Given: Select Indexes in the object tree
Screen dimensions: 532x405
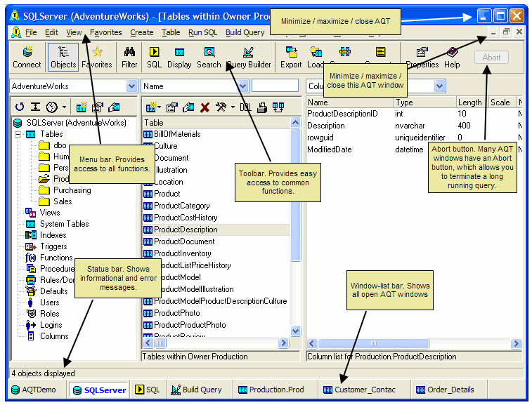Looking at the screenshot, I should 46,235.
